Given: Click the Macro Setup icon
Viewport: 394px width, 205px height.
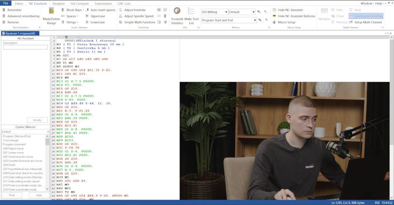Looking at the screenshot, I should click(x=274, y=22).
